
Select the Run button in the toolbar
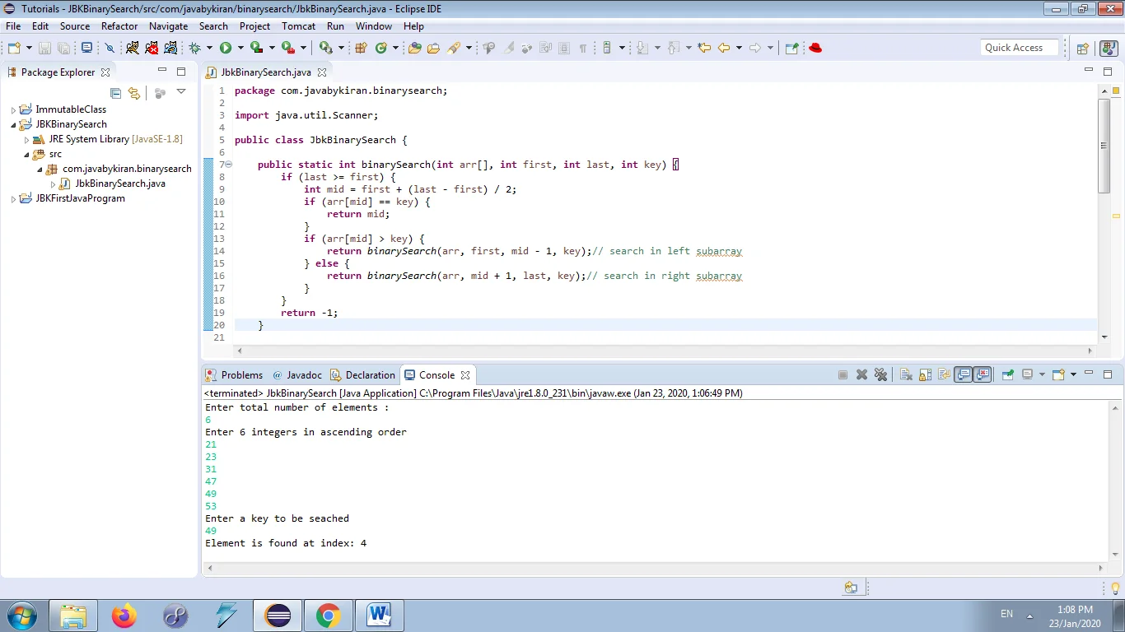[x=226, y=48]
